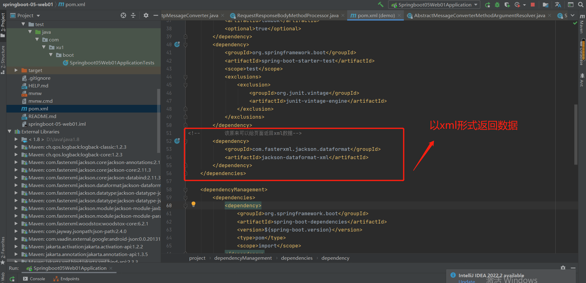
Task: Expand the Maven woodstox-core:6.2.1 library
Action: click(x=16, y=224)
